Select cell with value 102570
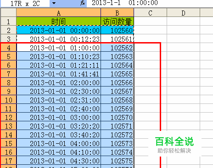213x168 pixels. point(118,117)
